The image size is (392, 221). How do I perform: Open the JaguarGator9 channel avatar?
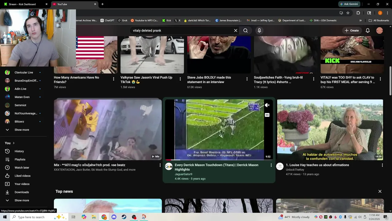pyautogui.click(x=169, y=166)
